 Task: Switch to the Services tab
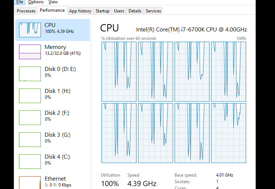coord(153,11)
